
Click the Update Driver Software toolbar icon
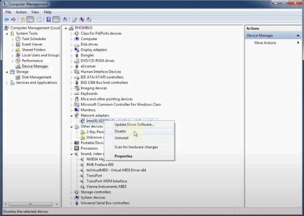(x=75, y=19)
